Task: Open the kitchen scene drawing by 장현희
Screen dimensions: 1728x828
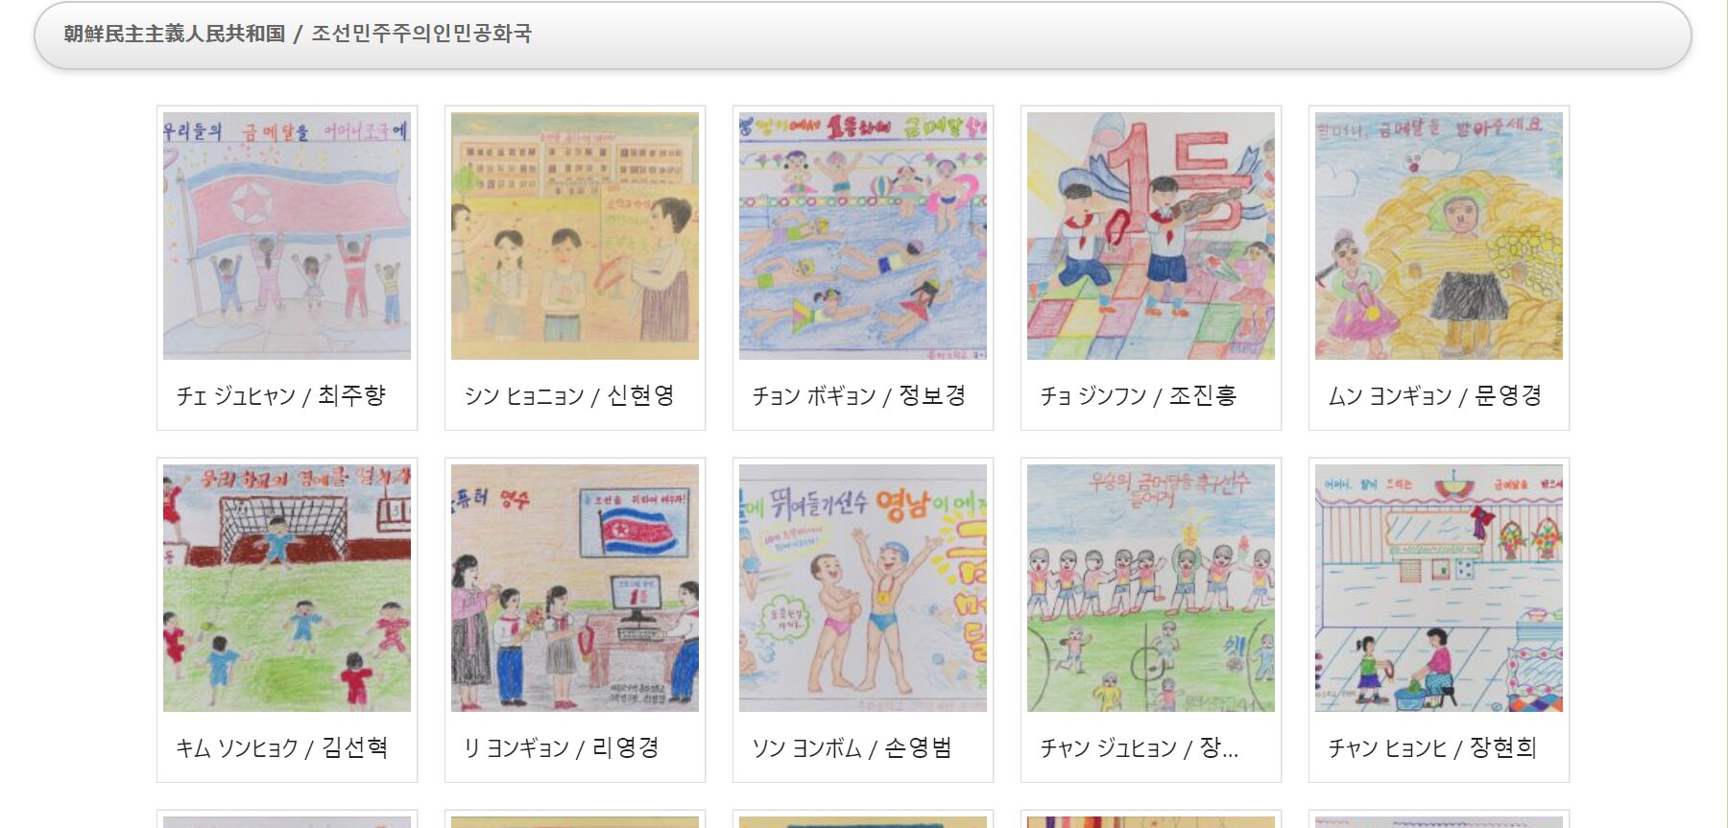Action: pyautogui.click(x=1439, y=588)
